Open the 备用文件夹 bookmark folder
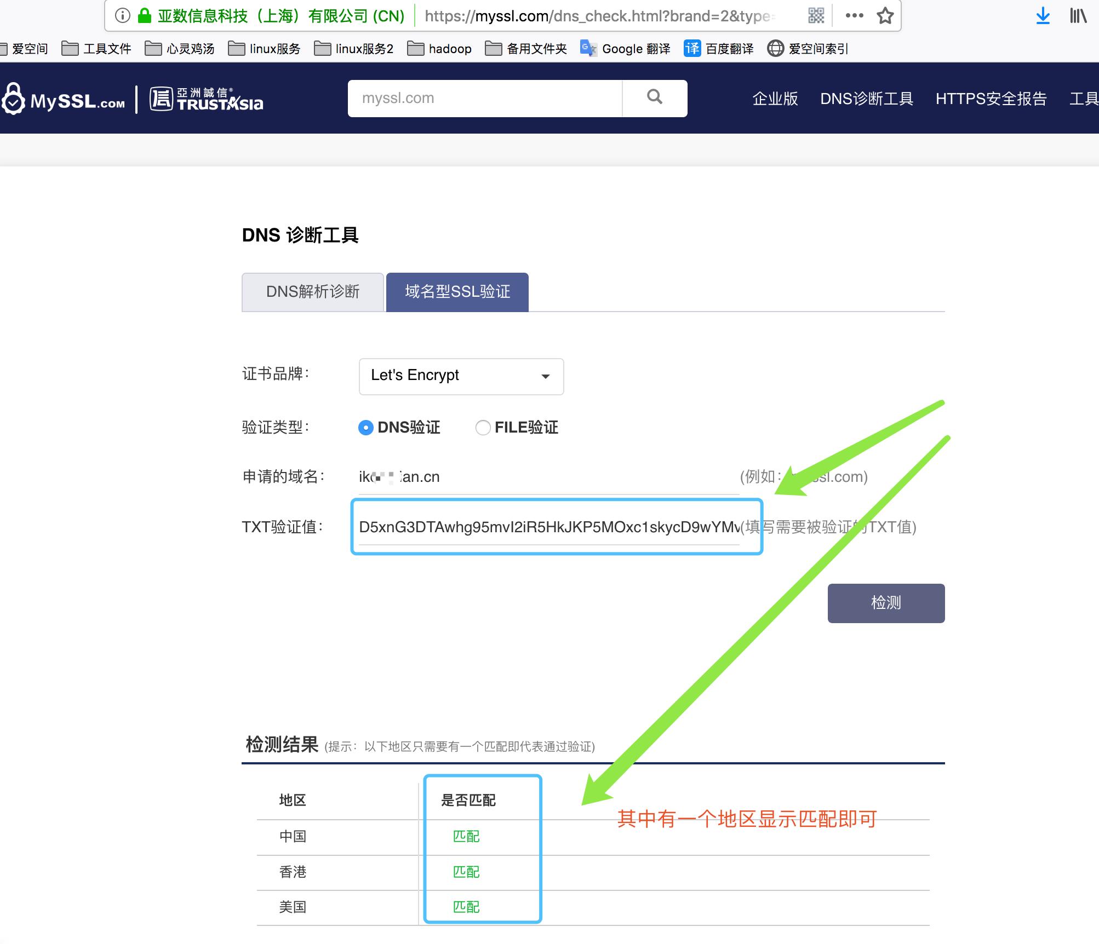 [526, 49]
